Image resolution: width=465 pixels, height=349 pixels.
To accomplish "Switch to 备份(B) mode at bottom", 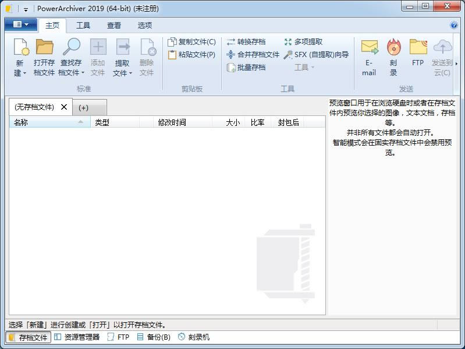I will click(x=154, y=337).
